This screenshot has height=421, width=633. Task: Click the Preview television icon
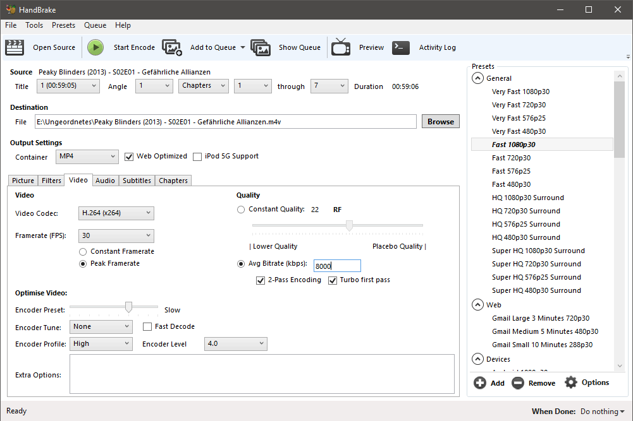[341, 47]
